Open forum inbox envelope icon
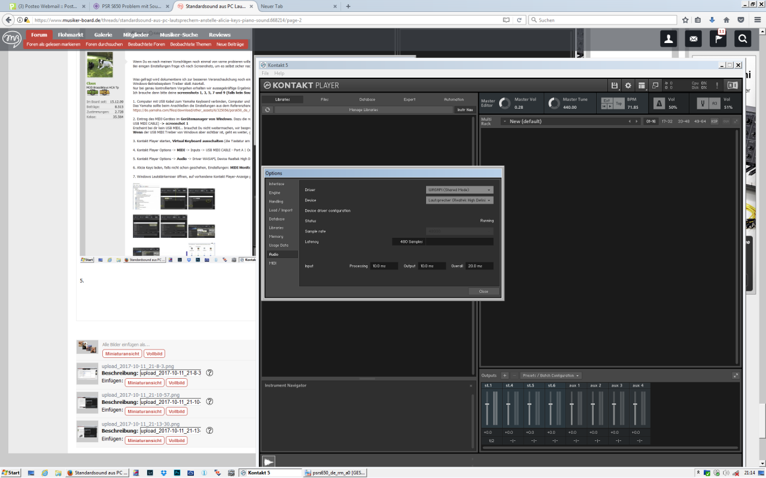The height and width of the screenshot is (478, 766). point(694,38)
